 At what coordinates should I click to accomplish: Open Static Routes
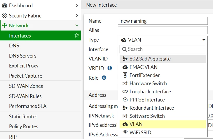click(41, 117)
